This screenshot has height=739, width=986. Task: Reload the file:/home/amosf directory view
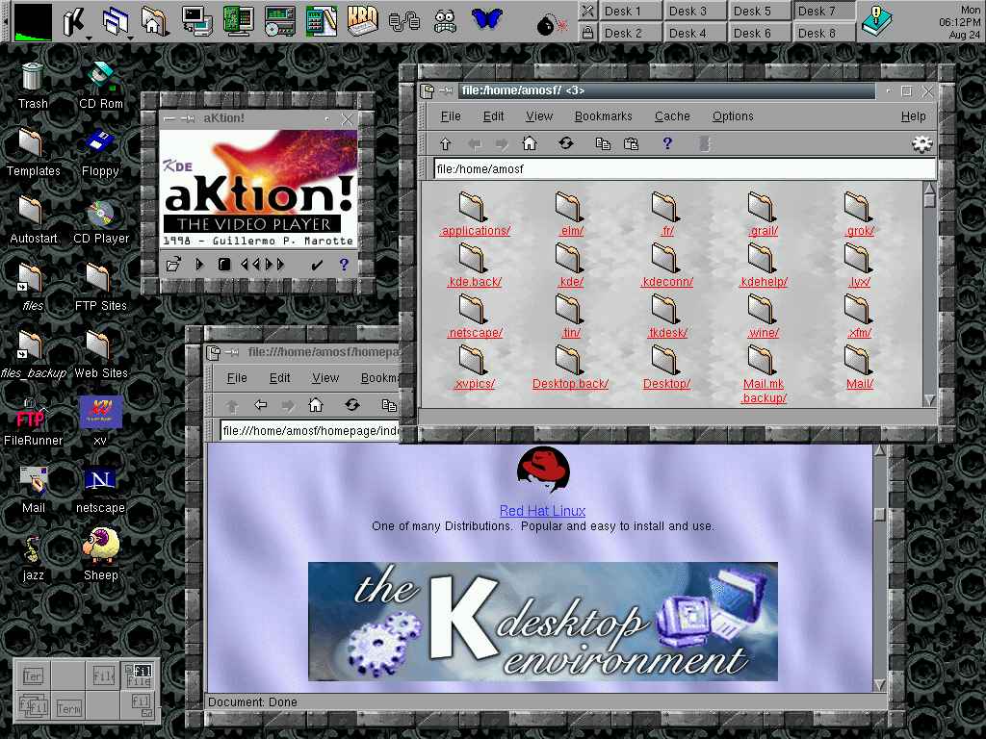click(x=565, y=143)
